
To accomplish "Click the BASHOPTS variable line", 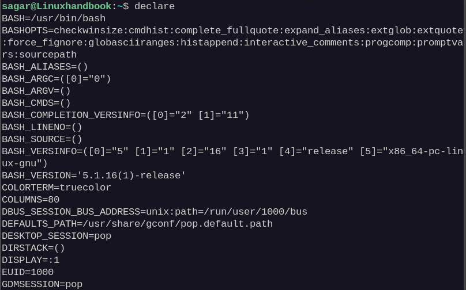I will (232, 43).
